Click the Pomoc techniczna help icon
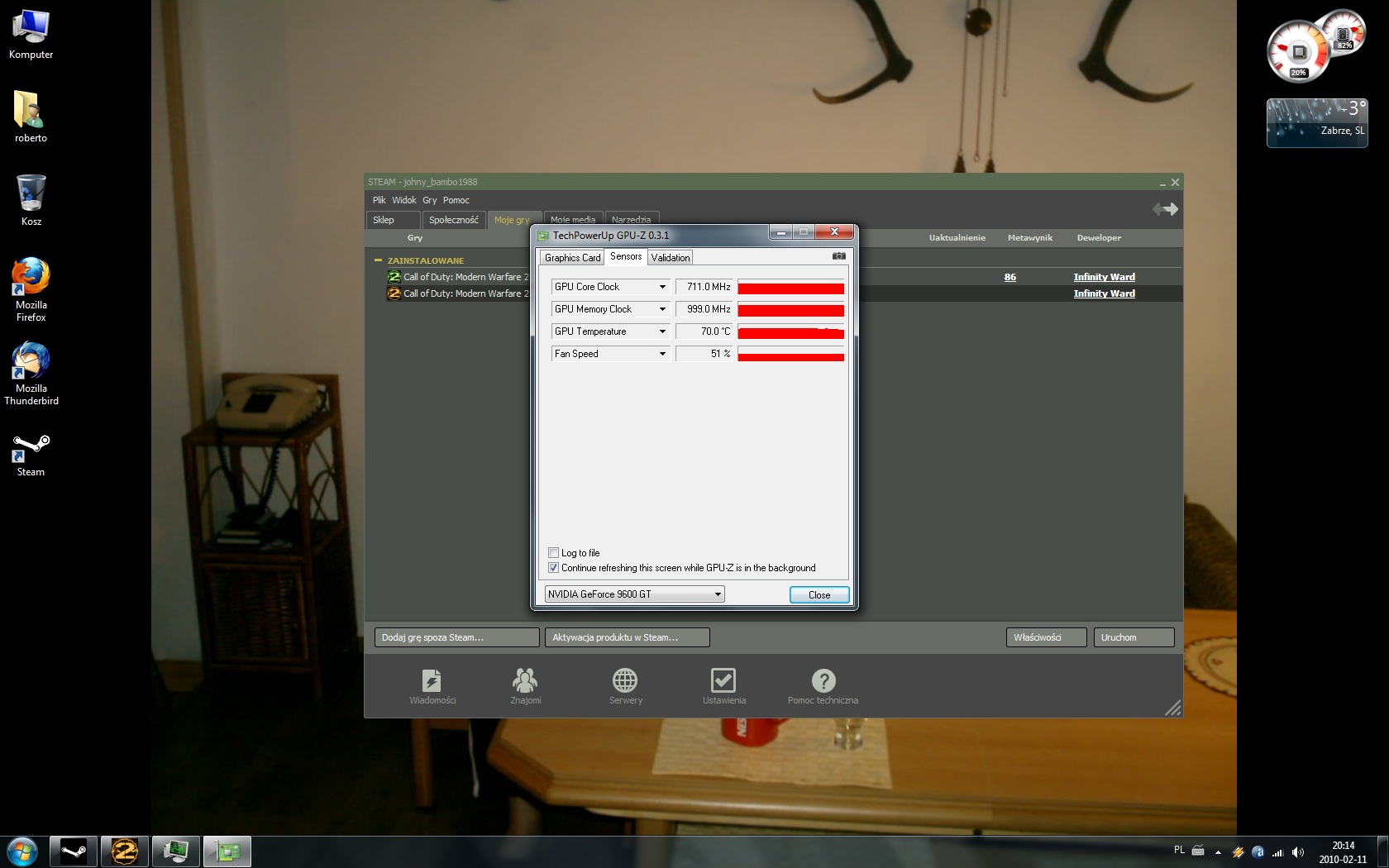This screenshot has height=868, width=1389. click(x=823, y=680)
